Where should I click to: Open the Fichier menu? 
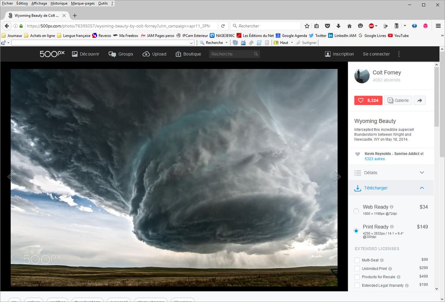7,3
